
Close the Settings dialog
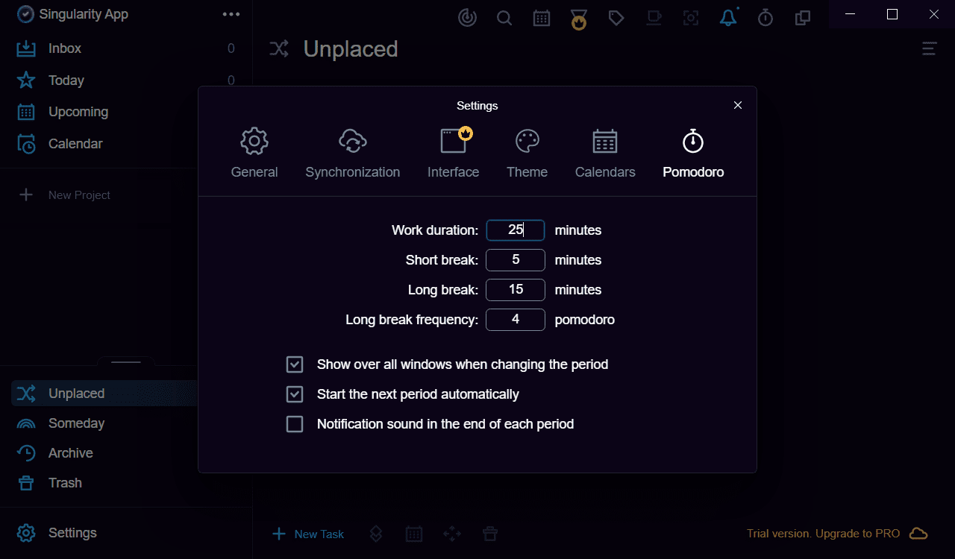[738, 105]
